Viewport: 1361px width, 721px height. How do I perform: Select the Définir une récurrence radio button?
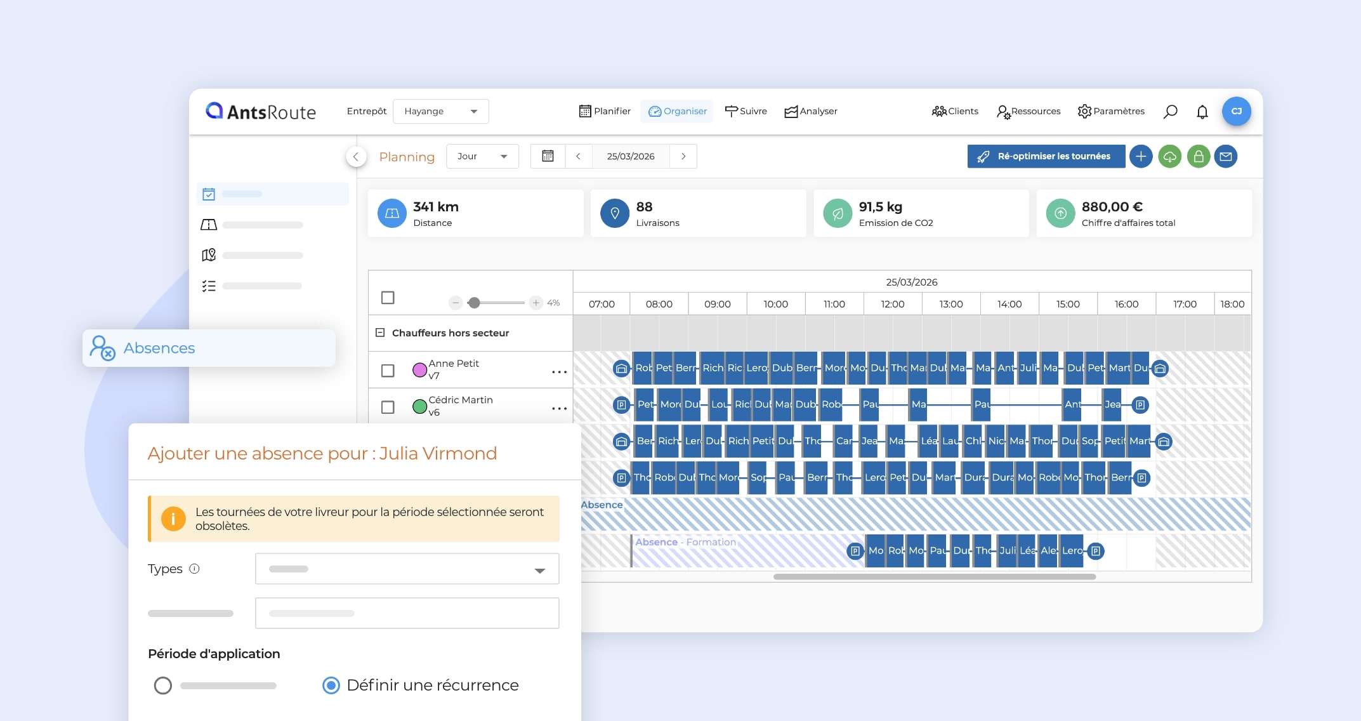tap(331, 685)
